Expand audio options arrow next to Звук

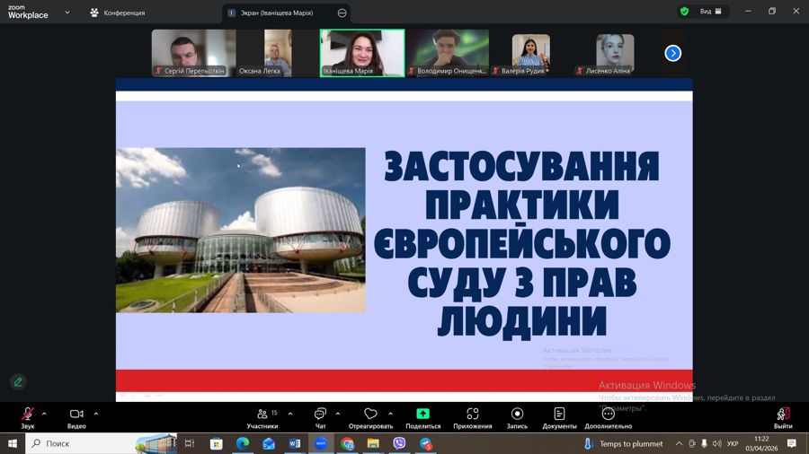[44, 414]
